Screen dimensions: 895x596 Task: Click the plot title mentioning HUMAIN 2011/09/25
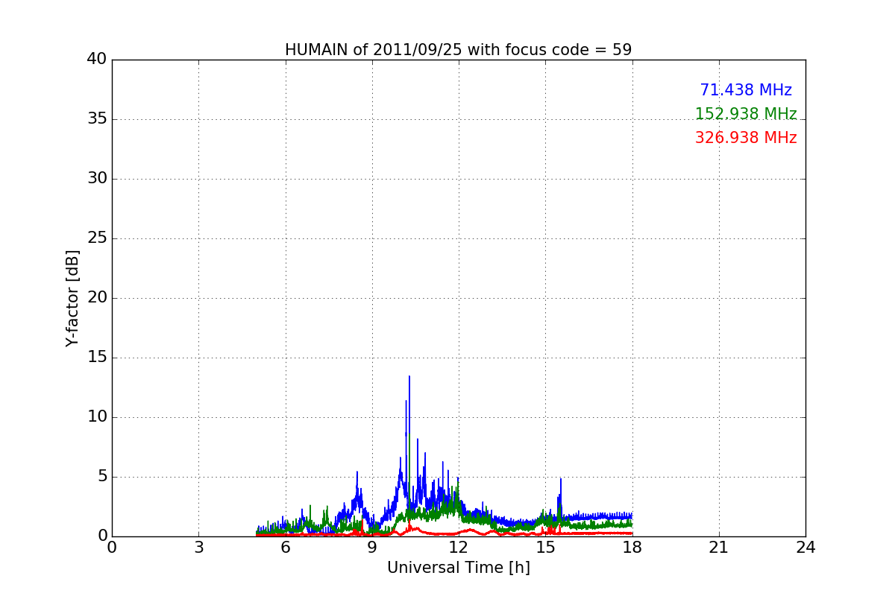(458, 50)
